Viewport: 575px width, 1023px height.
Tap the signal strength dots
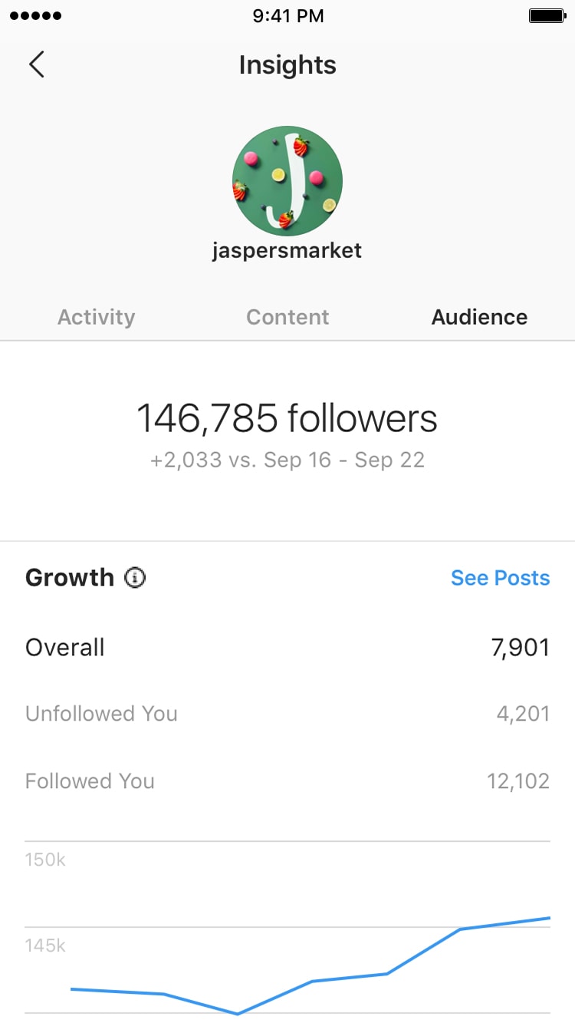pyautogui.click(x=37, y=16)
